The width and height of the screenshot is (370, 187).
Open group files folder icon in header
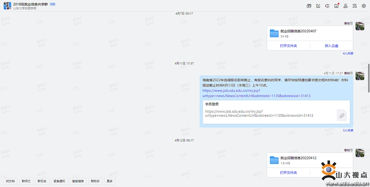click(x=337, y=6)
